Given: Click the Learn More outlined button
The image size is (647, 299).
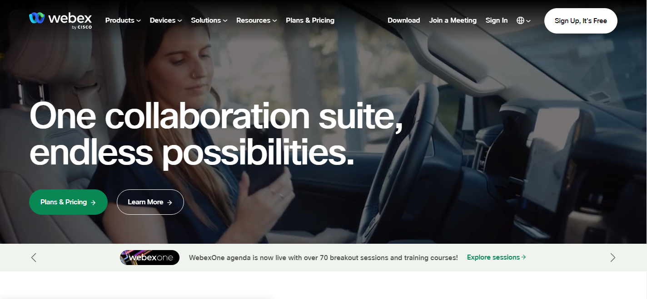Looking at the screenshot, I should (x=150, y=202).
